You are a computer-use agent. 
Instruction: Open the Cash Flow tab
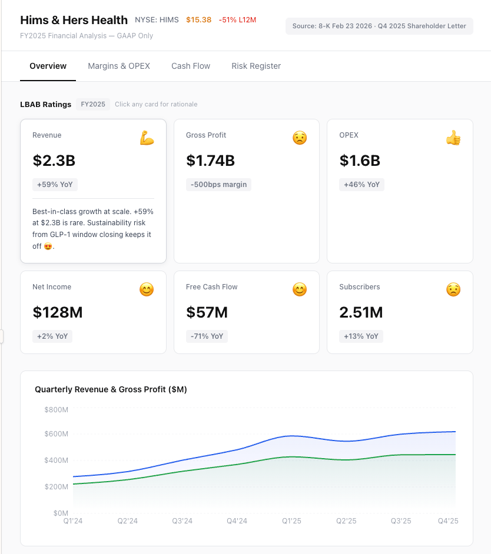point(191,66)
